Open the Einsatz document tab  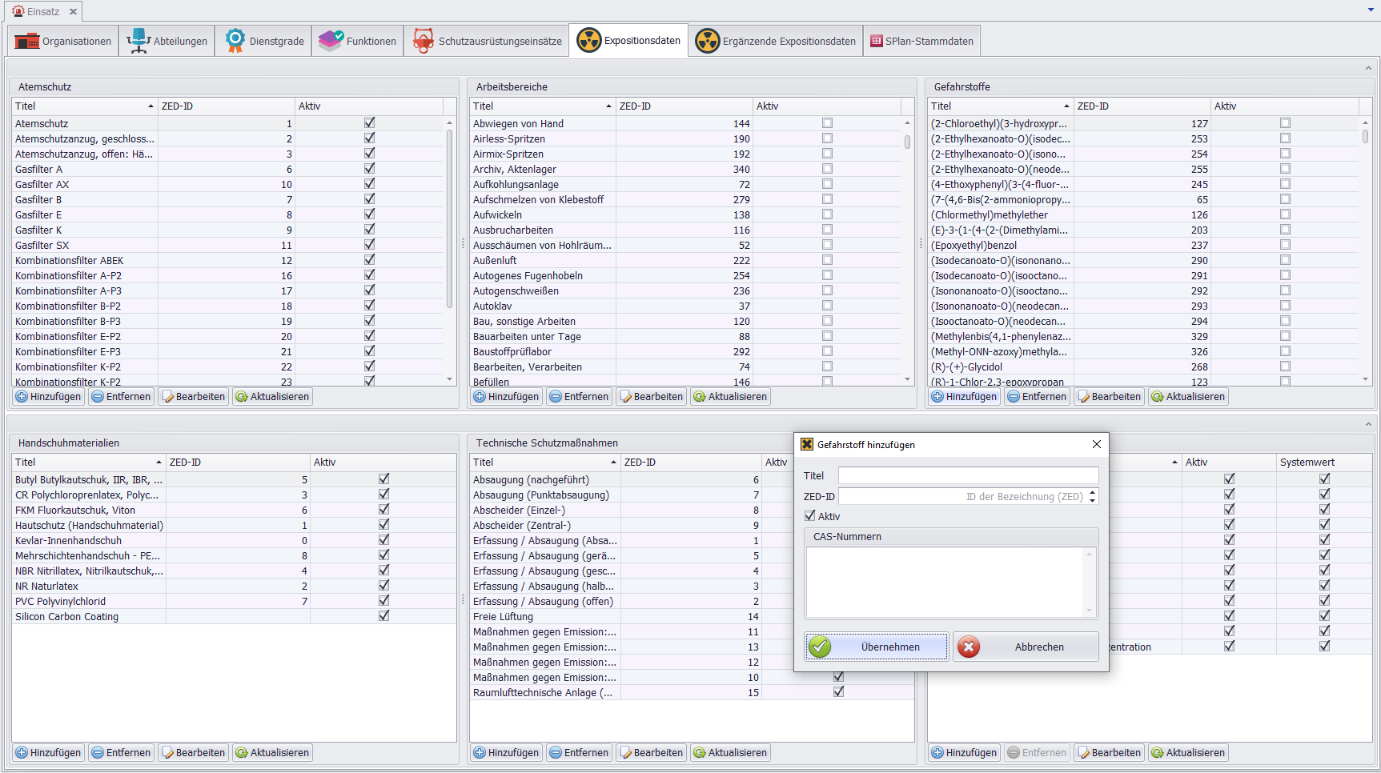click(37, 11)
